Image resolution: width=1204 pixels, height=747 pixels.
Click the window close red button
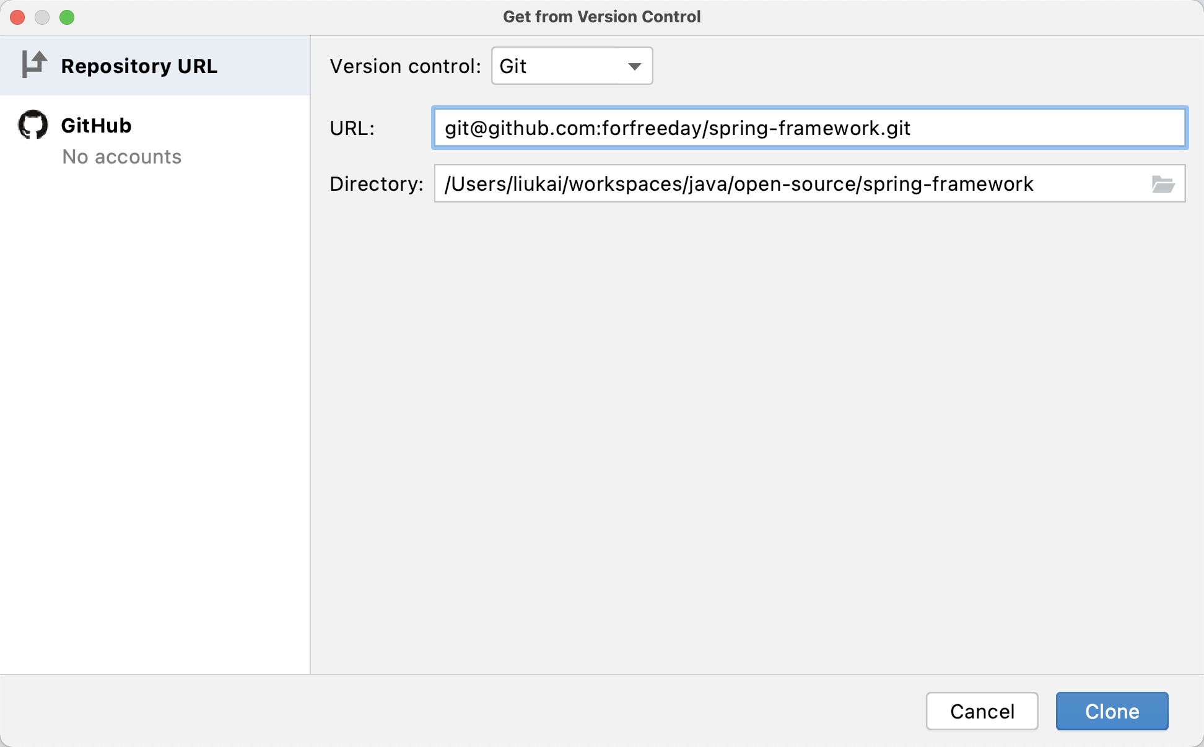tap(16, 16)
